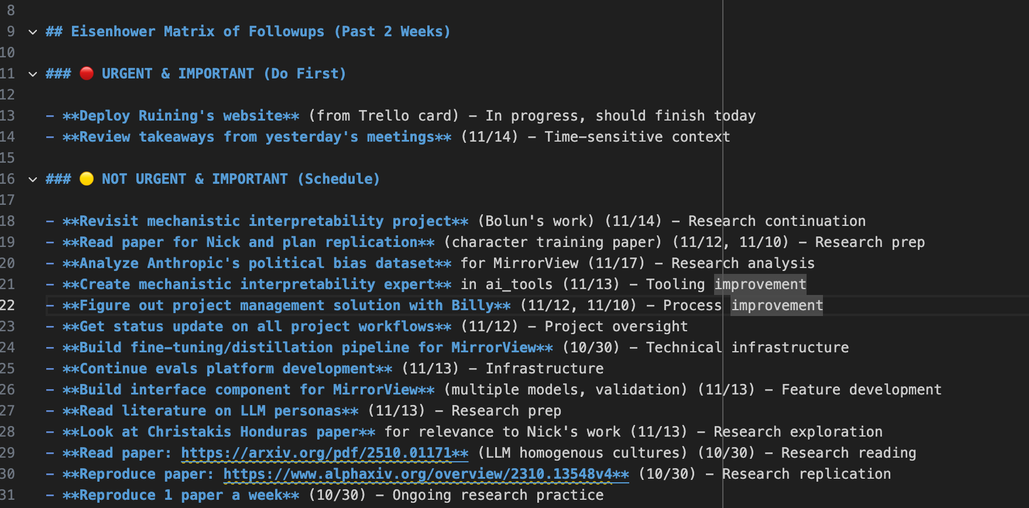Click 'Look at Christakis Honduras paper' text
Viewport: 1029px width, 508px height.
218,432
